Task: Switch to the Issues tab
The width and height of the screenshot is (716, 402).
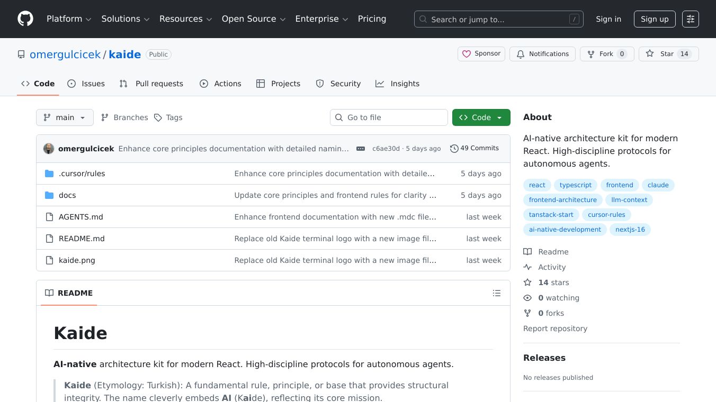Action: point(86,84)
